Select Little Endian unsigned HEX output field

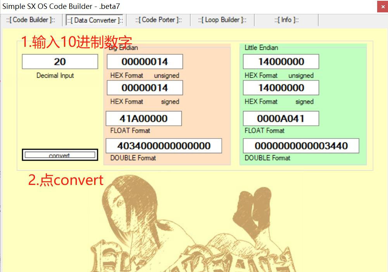pos(281,62)
